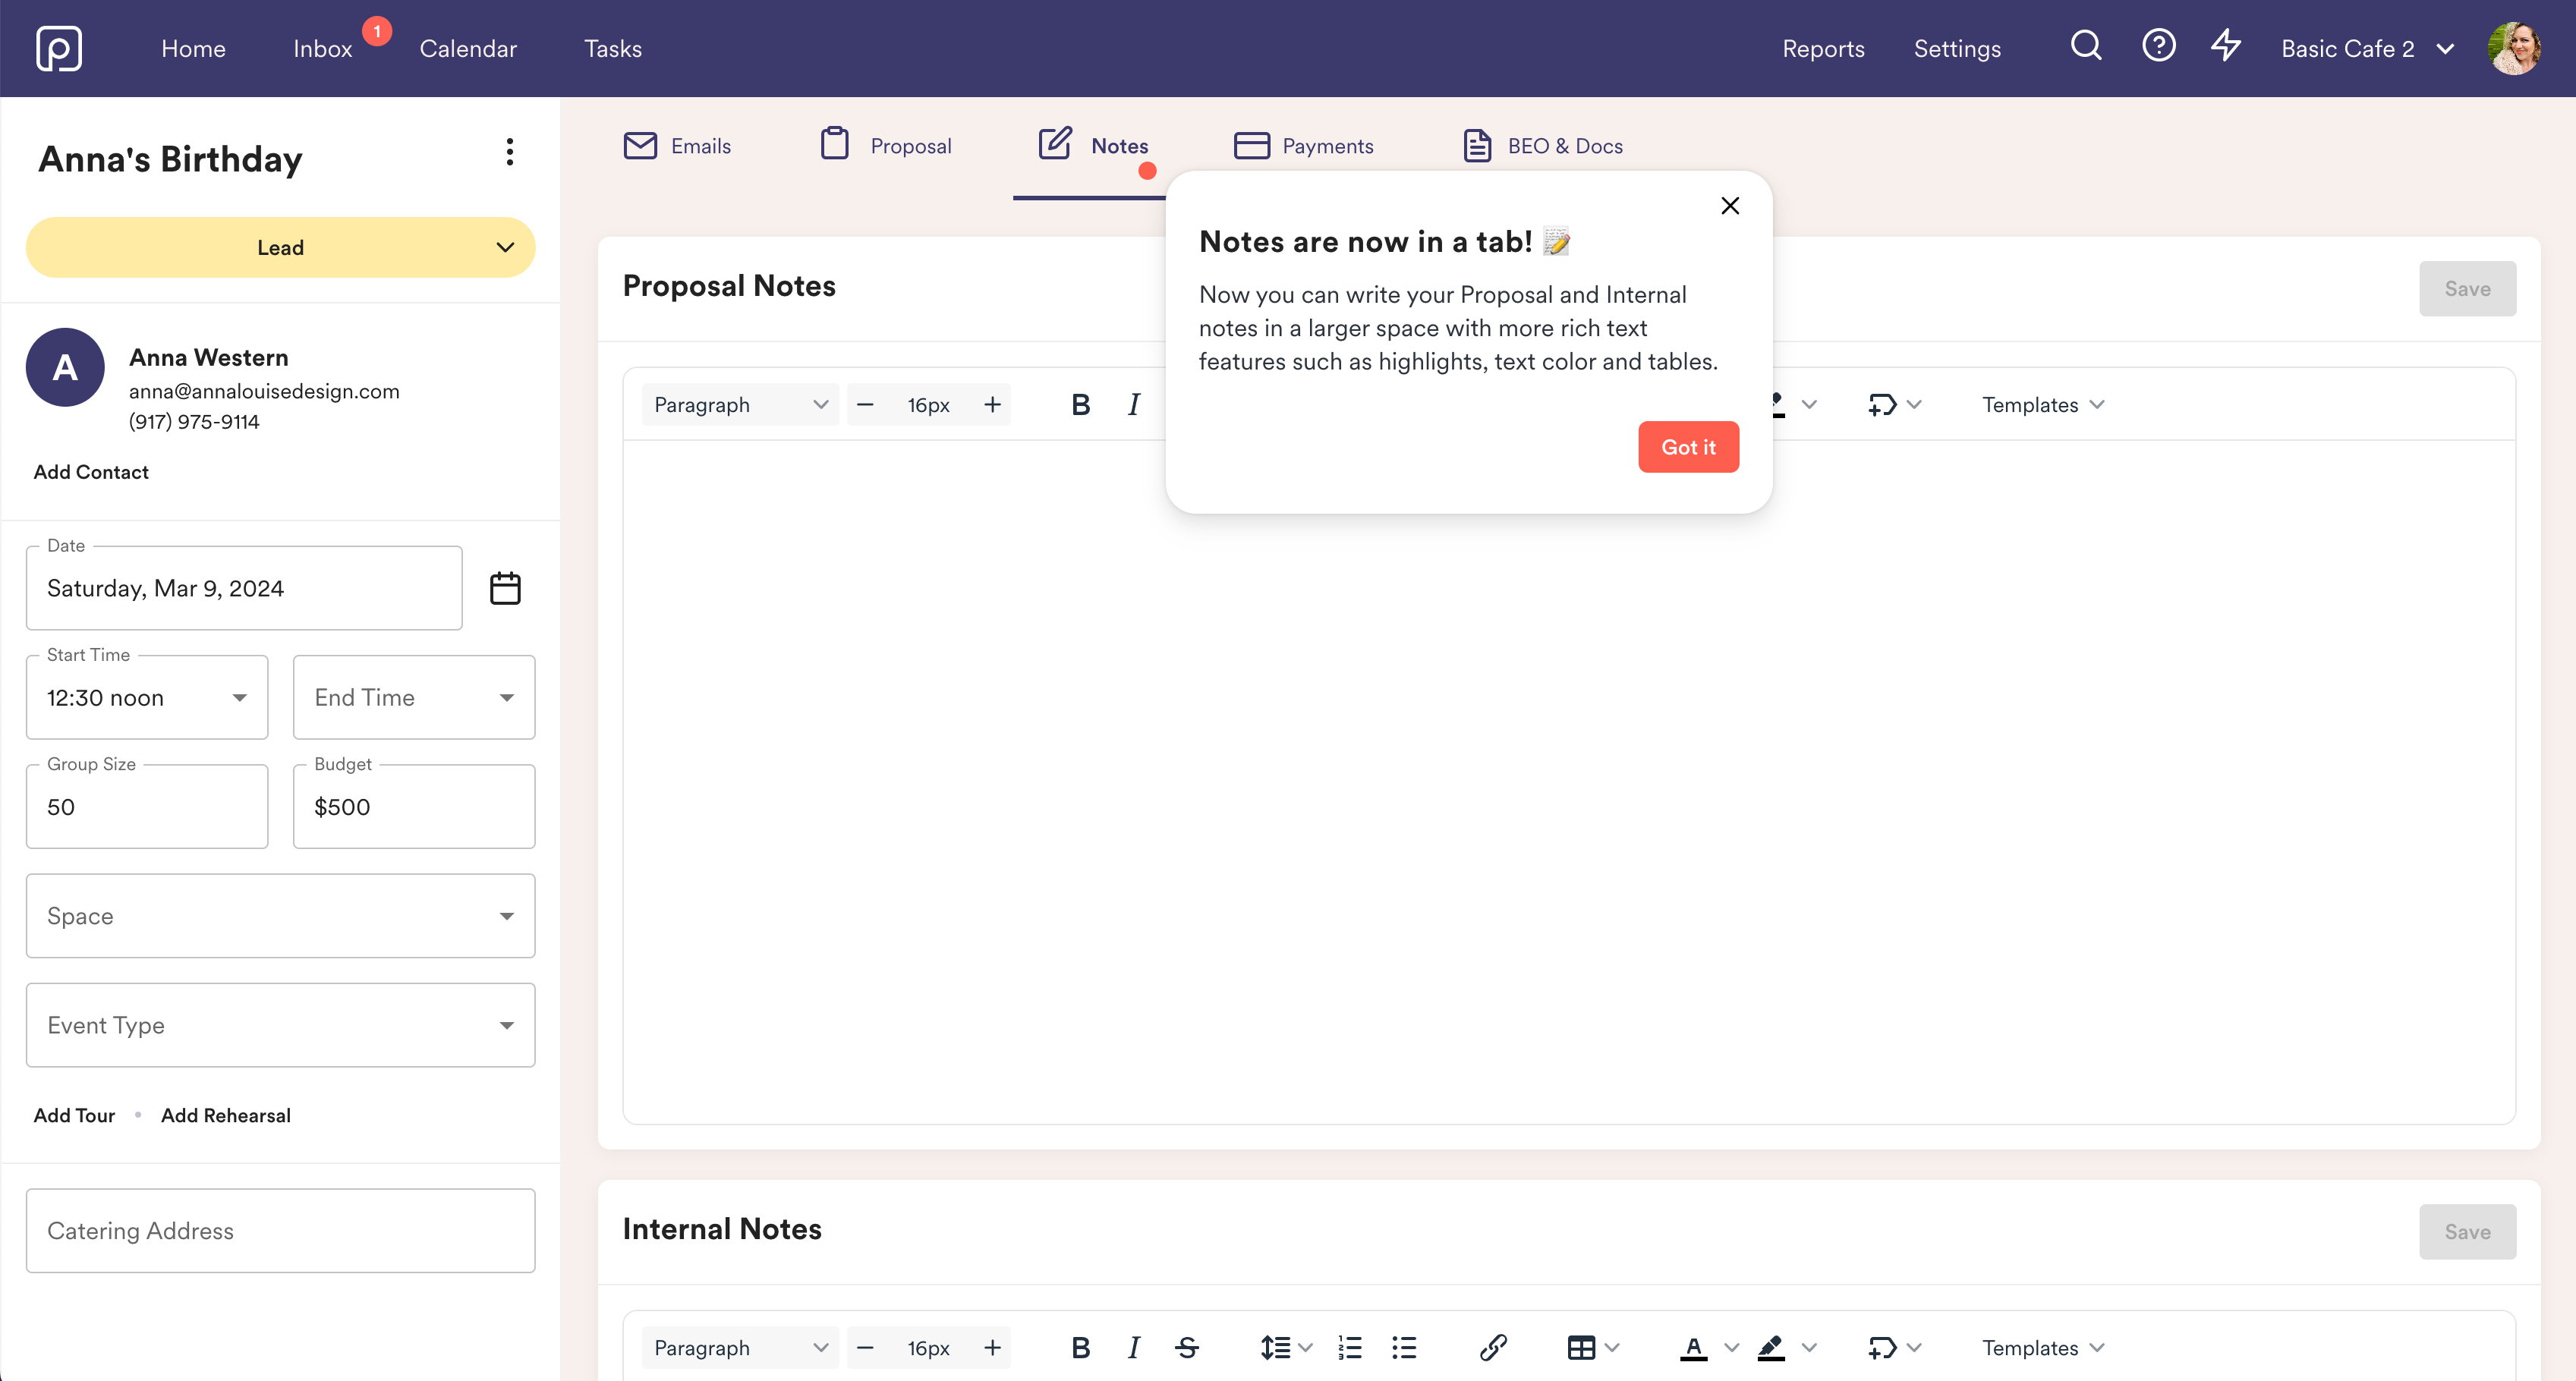
Task: Click the calendar picker icon beside Date
Action: (505, 588)
